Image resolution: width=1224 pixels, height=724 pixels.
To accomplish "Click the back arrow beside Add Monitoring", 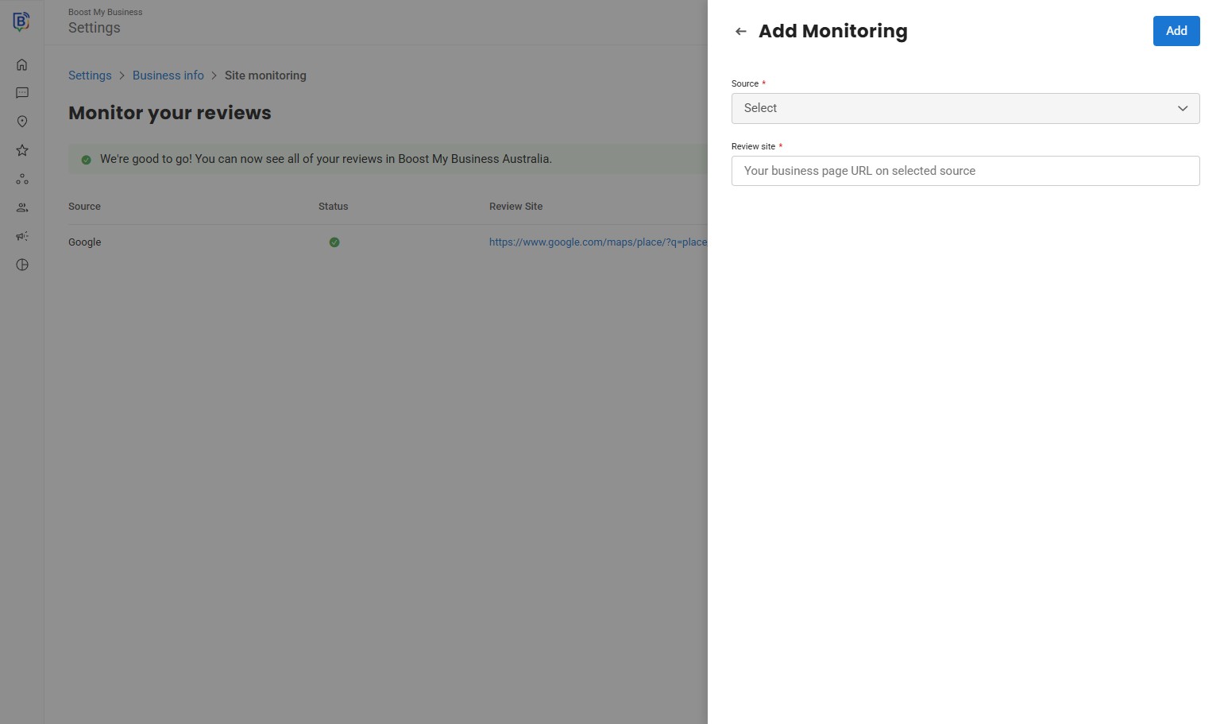I will 741,32.
